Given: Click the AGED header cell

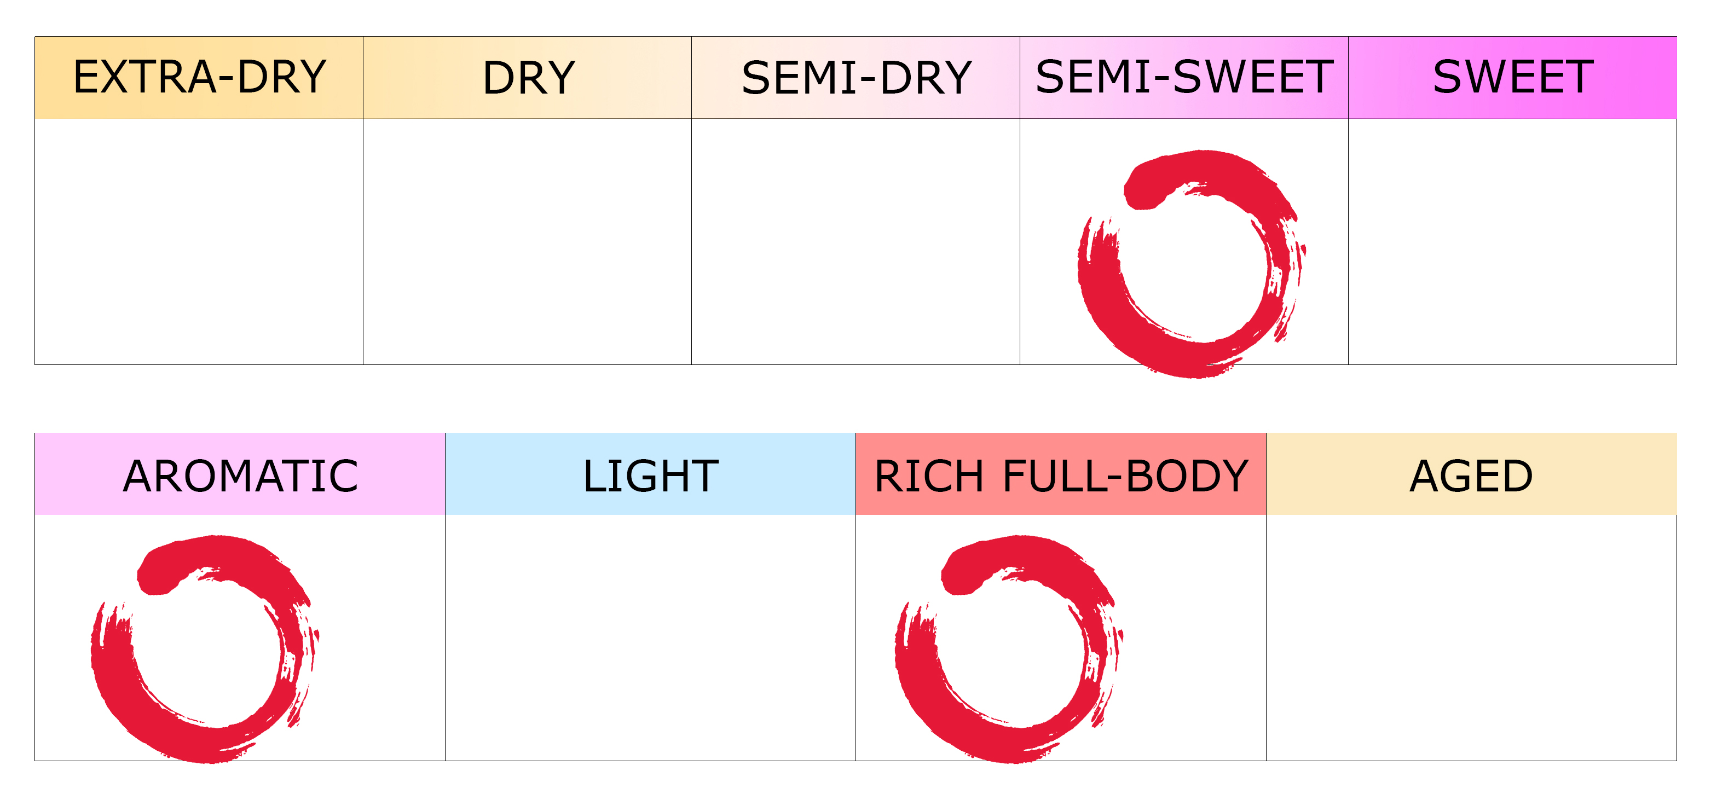Looking at the screenshot, I should pyautogui.click(x=1471, y=474).
